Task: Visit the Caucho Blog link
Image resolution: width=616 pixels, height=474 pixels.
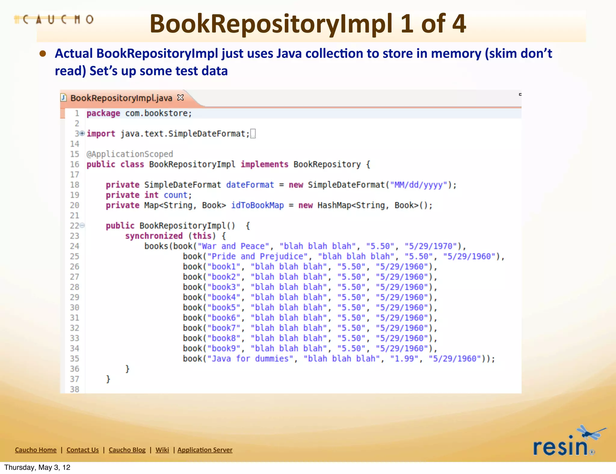Action: pos(127,450)
